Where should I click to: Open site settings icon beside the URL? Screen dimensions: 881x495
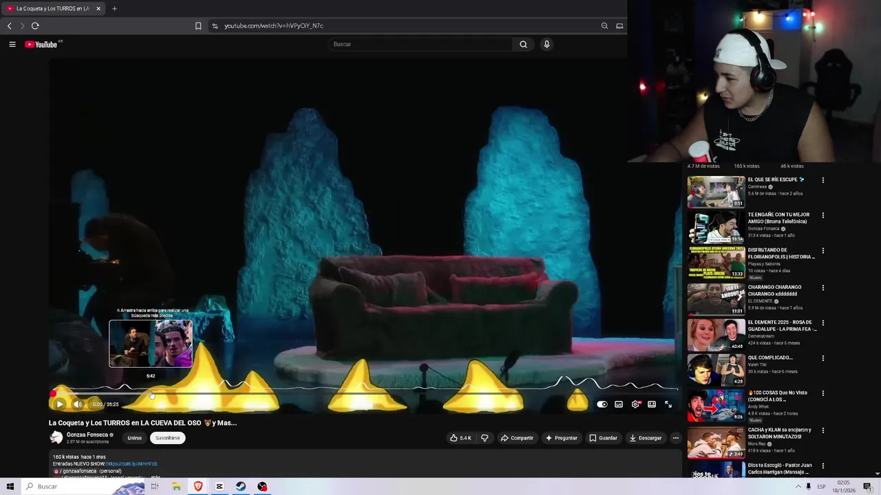click(215, 25)
